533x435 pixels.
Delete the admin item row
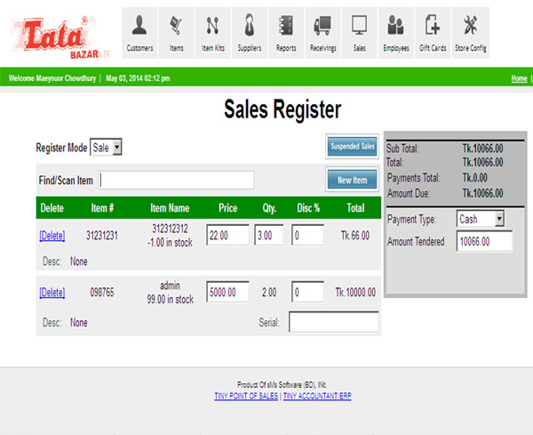click(x=52, y=292)
